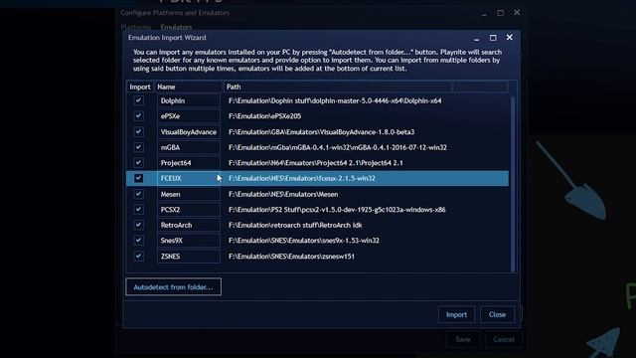Click the Import button

[456, 314]
